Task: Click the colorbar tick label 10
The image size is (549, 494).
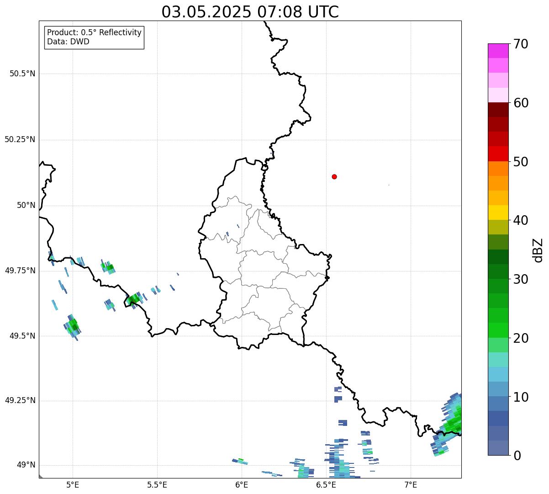Action: pos(520,397)
